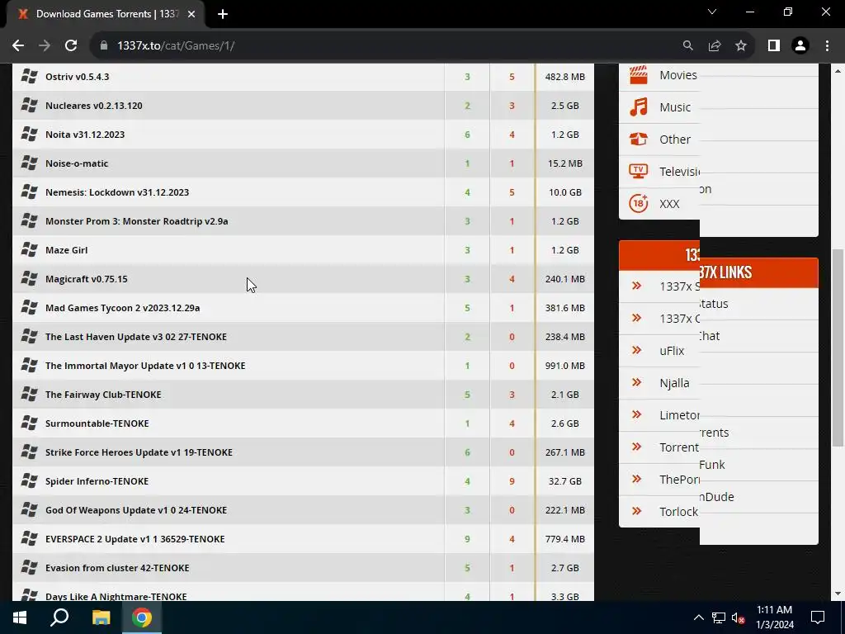Click the XXX 18+ icon
Viewport: 845px width, 634px height.
[x=639, y=203]
